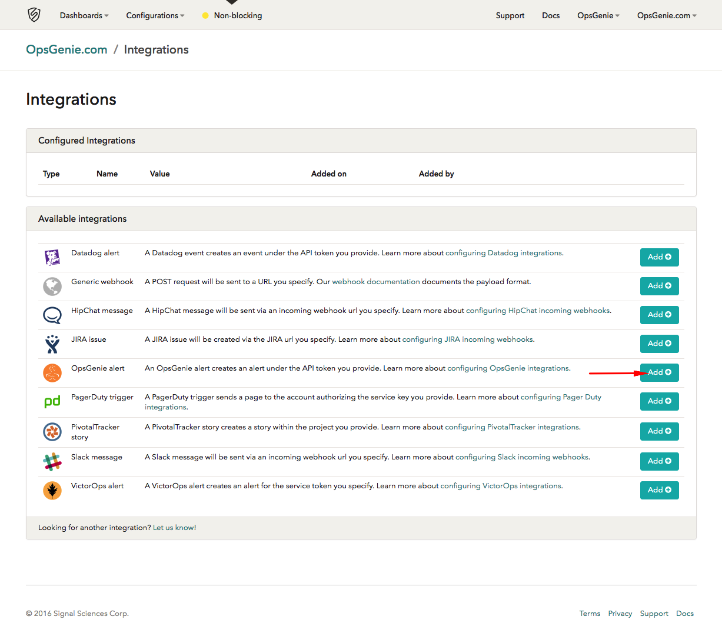Open the webhook documentation link
The image size is (722, 623).
pos(376,282)
